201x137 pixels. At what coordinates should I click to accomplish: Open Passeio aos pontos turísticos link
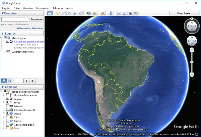(x=29, y=41)
